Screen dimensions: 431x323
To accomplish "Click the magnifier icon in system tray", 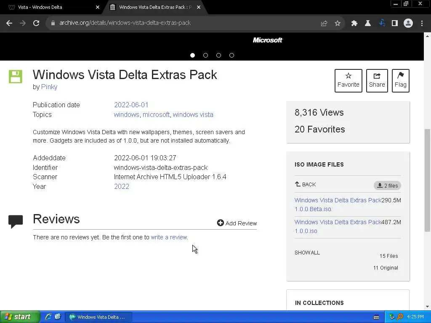I will [x=400, y=317].
